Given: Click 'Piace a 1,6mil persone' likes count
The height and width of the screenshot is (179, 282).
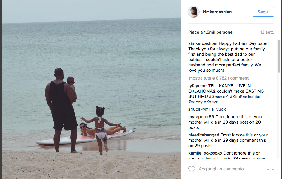Looking at the screenshot, I should pyautogui.click(x=210, y=32).
